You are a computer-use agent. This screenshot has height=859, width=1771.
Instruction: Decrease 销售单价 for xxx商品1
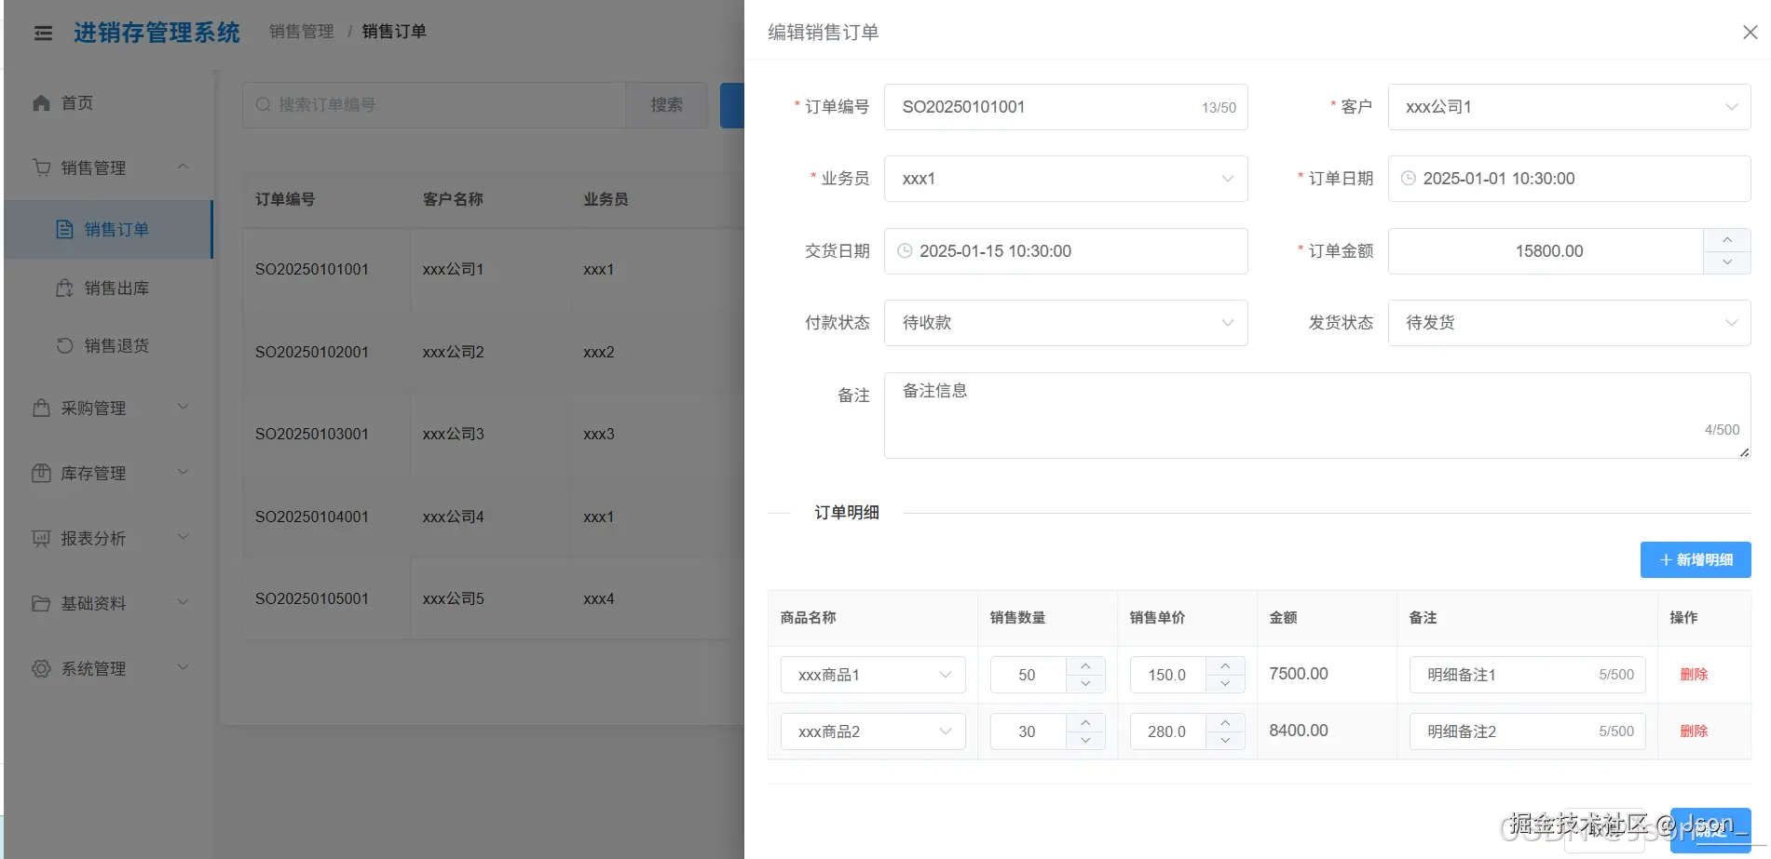(1225, 684)
